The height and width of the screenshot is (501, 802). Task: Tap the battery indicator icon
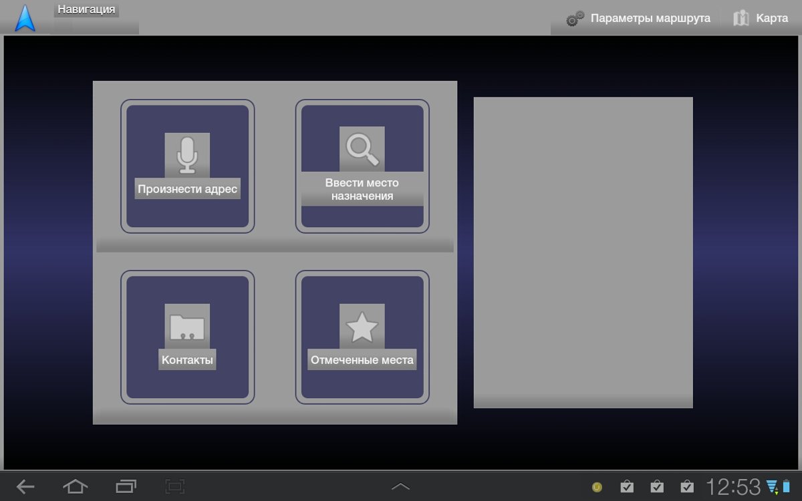[x=785, y=486]
